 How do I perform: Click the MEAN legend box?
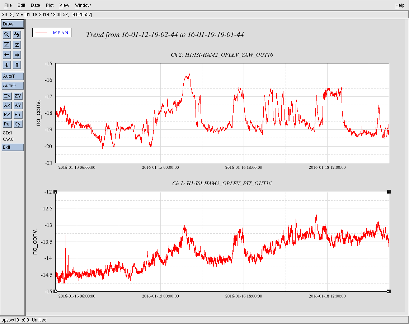click(52, 33)
